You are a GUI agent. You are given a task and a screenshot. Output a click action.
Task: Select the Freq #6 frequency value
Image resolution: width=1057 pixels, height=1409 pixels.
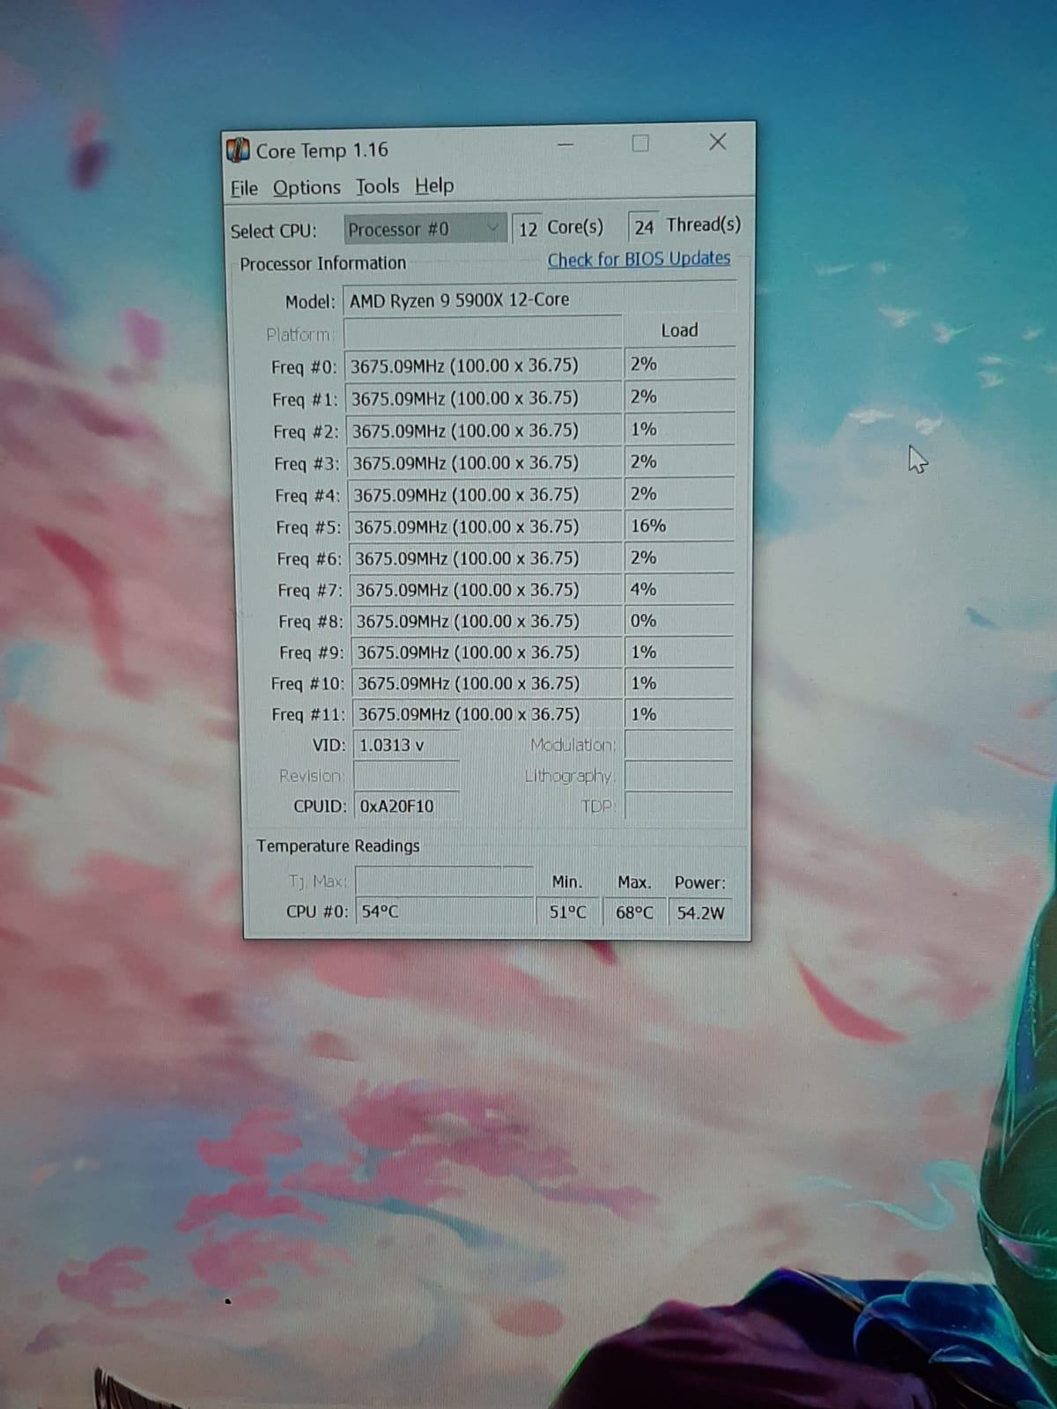485,558
